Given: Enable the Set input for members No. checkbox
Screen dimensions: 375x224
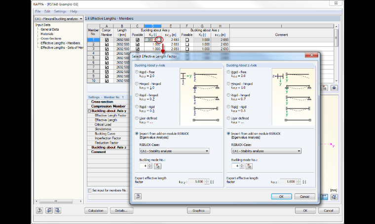Looking at the screenshot, I should point(90,190).
